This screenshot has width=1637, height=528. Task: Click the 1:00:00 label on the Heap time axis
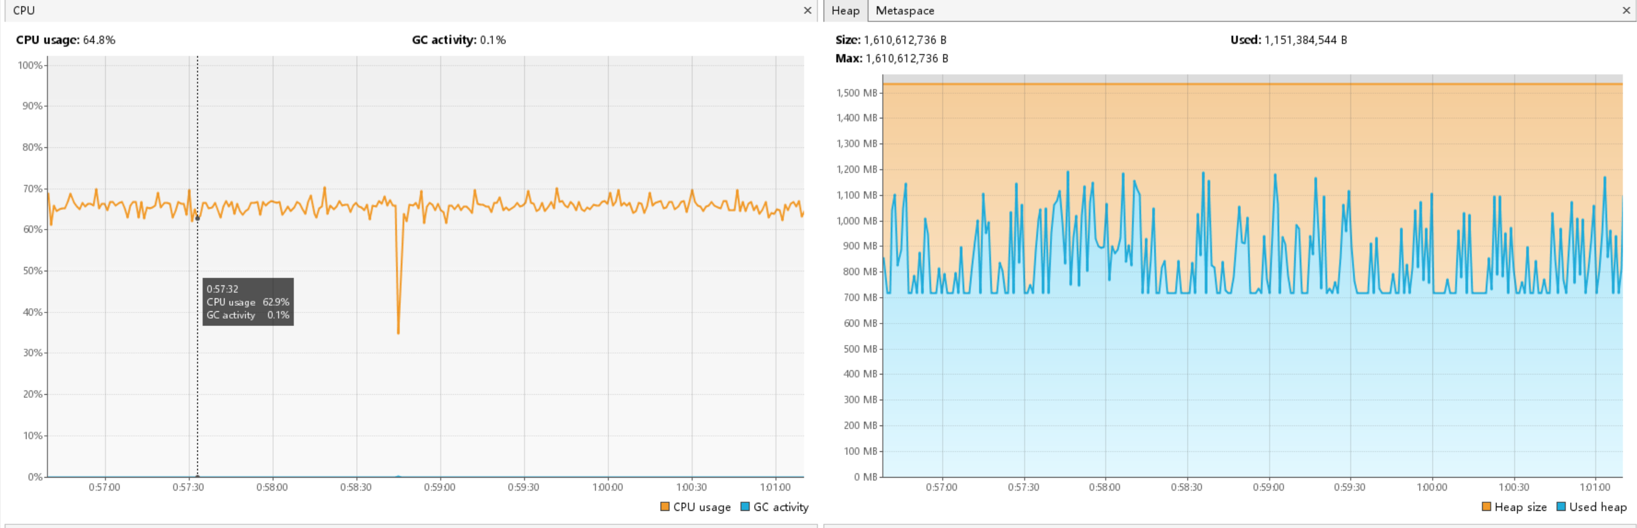tap(1432, 487)
